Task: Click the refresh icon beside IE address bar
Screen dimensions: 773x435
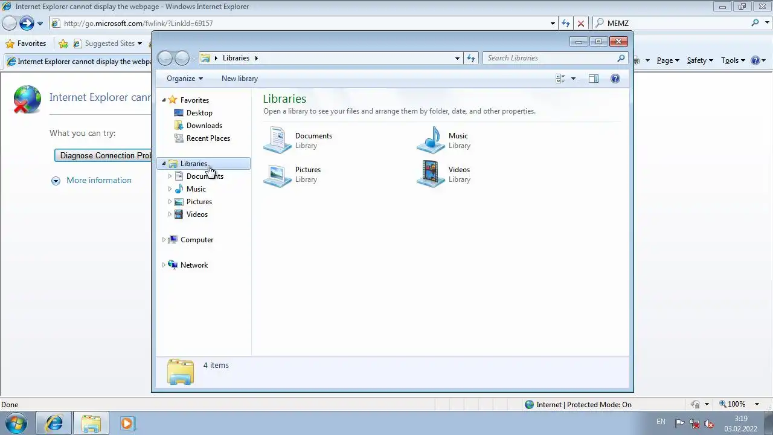Action: tap(566, 23)
